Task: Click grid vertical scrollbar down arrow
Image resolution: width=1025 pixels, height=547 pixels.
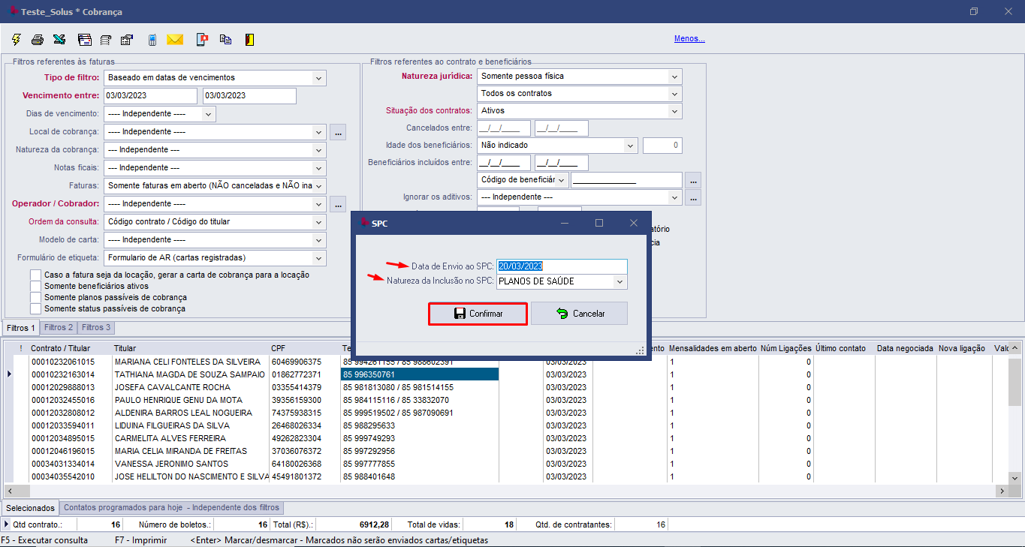Action: point(1014,478)
